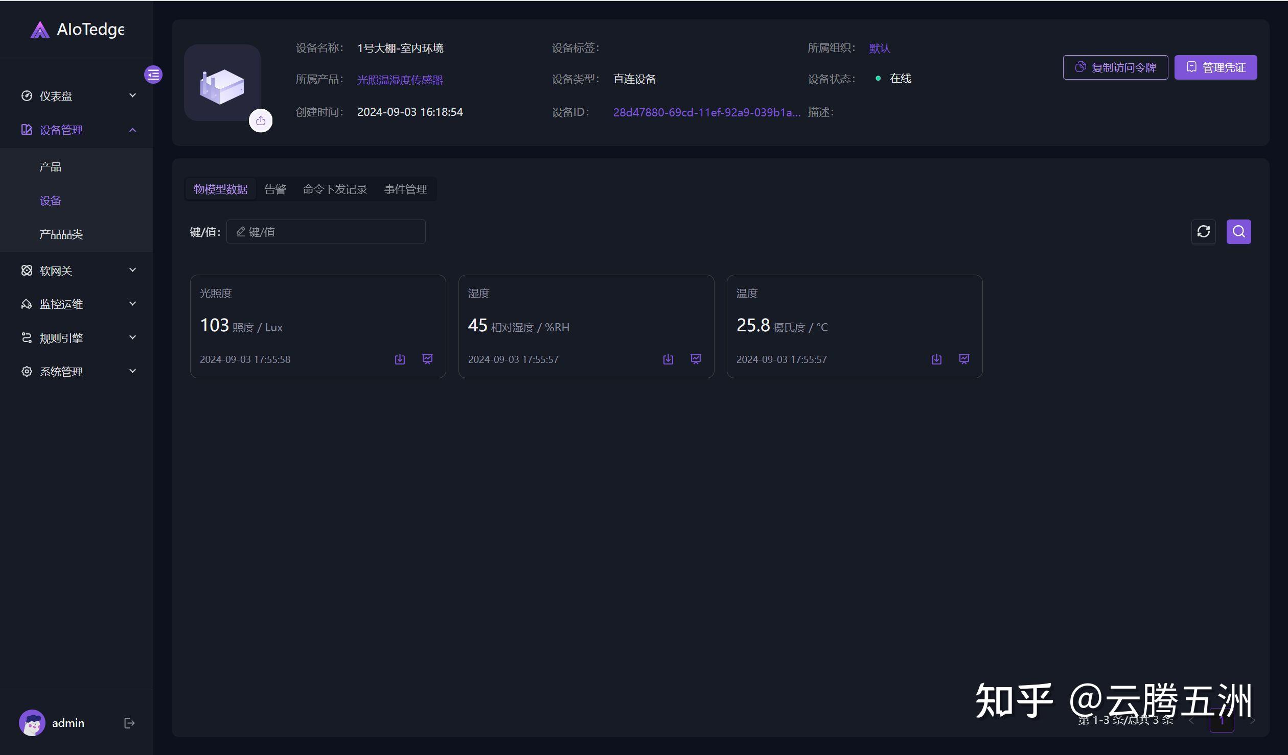Click the search icon to query telemetry

(1238, 231)
